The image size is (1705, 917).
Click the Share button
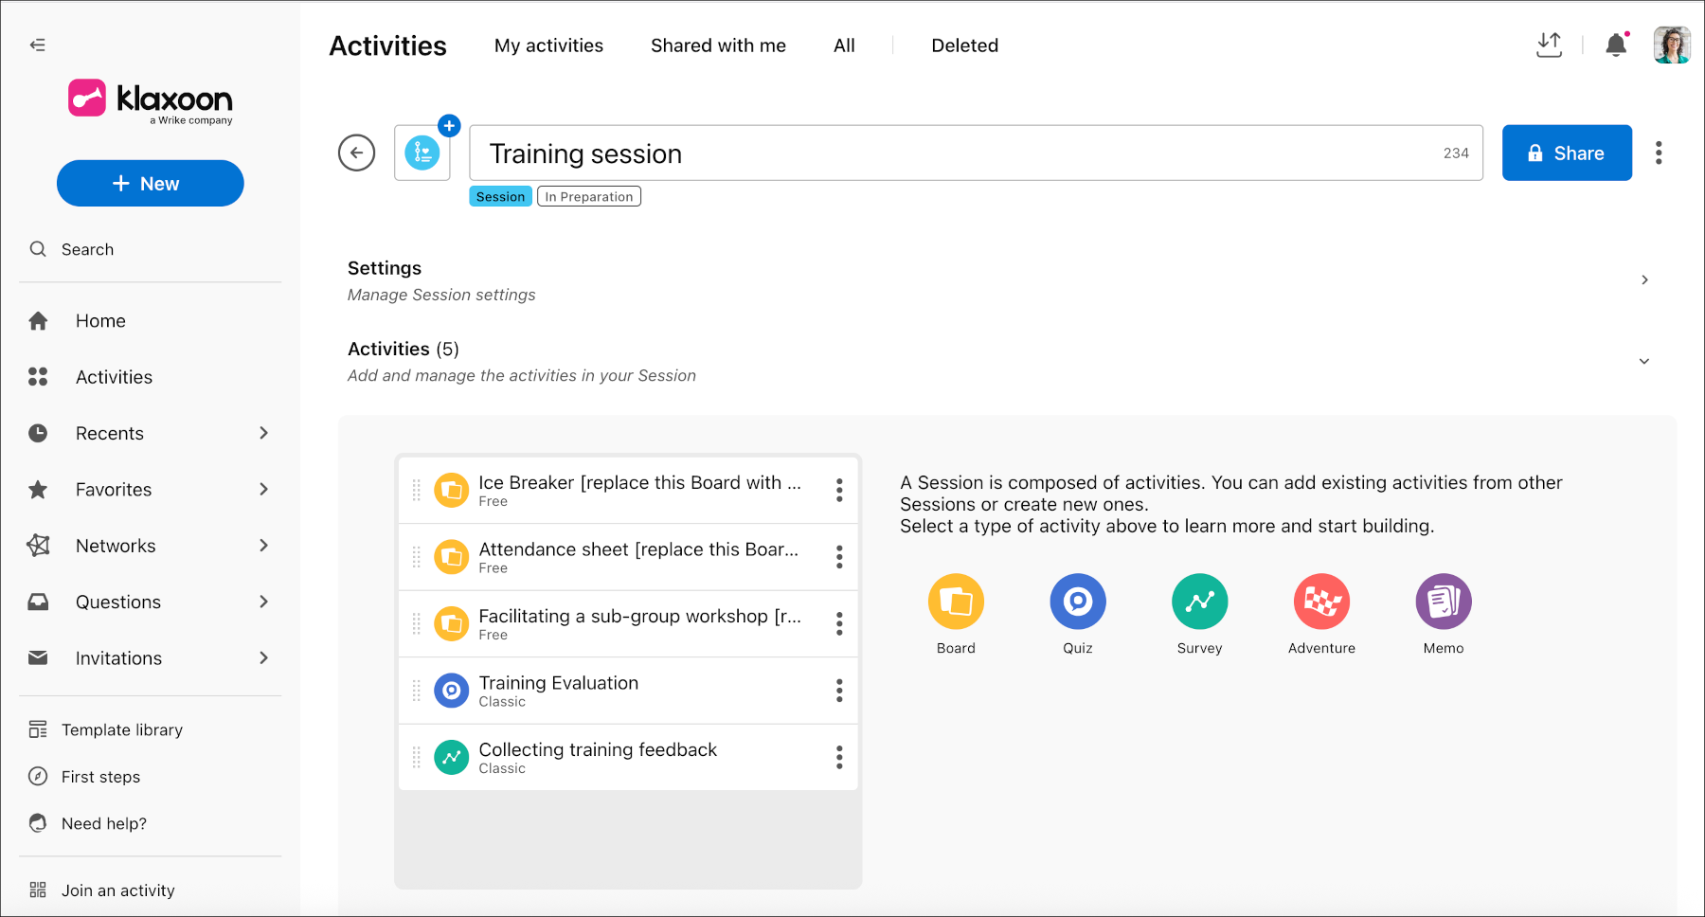[x=1567, y=153]
